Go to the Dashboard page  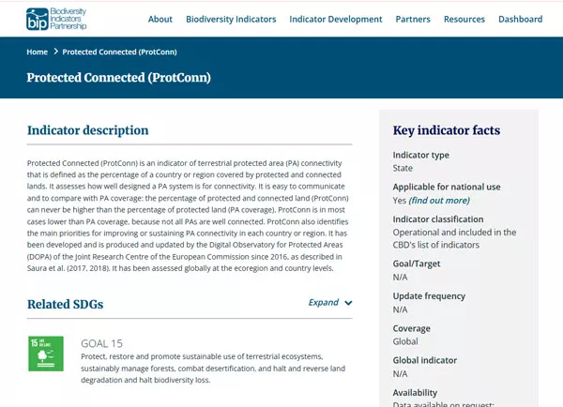click(x=520, y=19)
